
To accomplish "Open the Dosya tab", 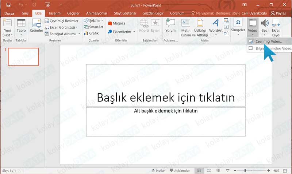I will point(9,13).
